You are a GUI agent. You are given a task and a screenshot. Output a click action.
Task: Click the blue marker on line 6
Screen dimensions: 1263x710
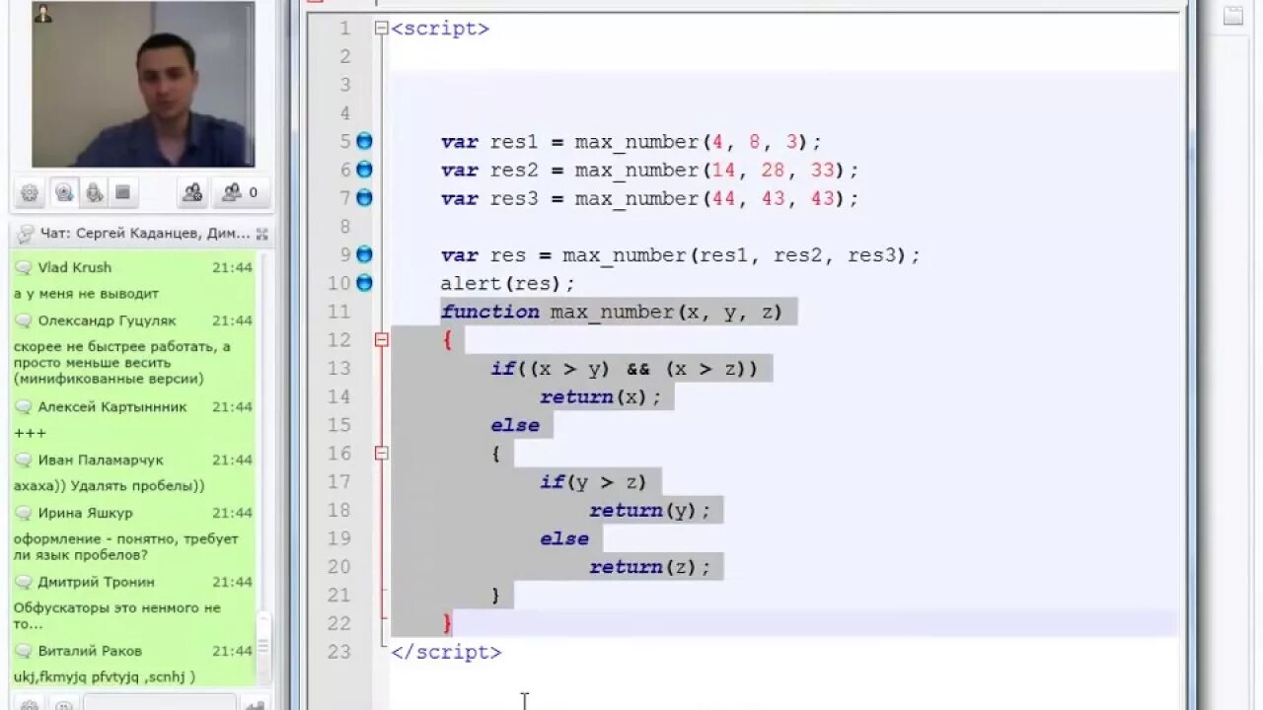click(x=364, y=170)
